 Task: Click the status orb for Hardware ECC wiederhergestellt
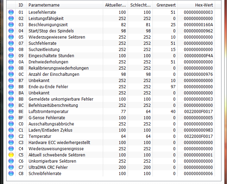(x=11, y=143)
